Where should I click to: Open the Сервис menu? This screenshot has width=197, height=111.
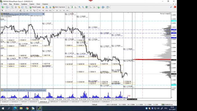coord(32,4)
